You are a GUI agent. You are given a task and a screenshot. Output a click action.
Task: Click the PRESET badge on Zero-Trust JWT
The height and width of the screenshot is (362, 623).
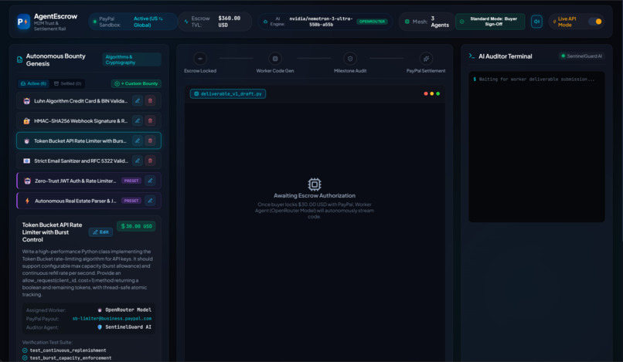pos(131,181)
